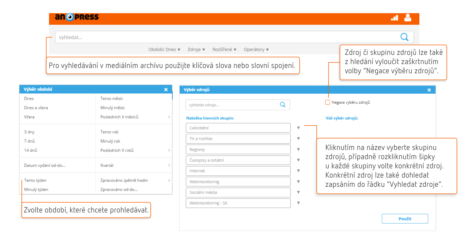468x244 pixels.
Task: Close the Výběr období panel
Action: point(166,89)
